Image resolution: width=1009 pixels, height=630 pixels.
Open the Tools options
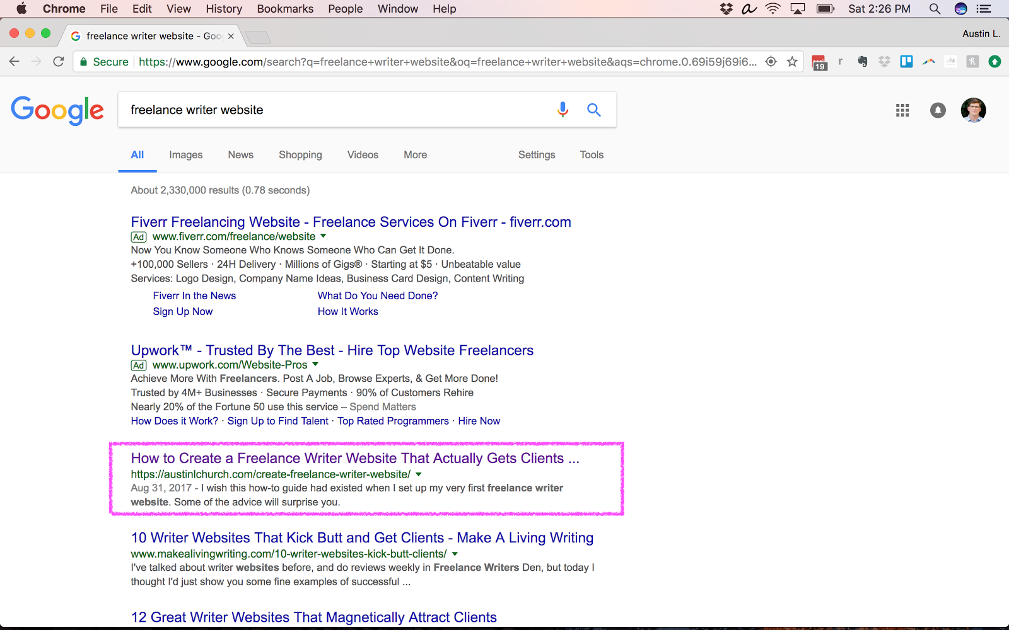[x=592, y=154]
